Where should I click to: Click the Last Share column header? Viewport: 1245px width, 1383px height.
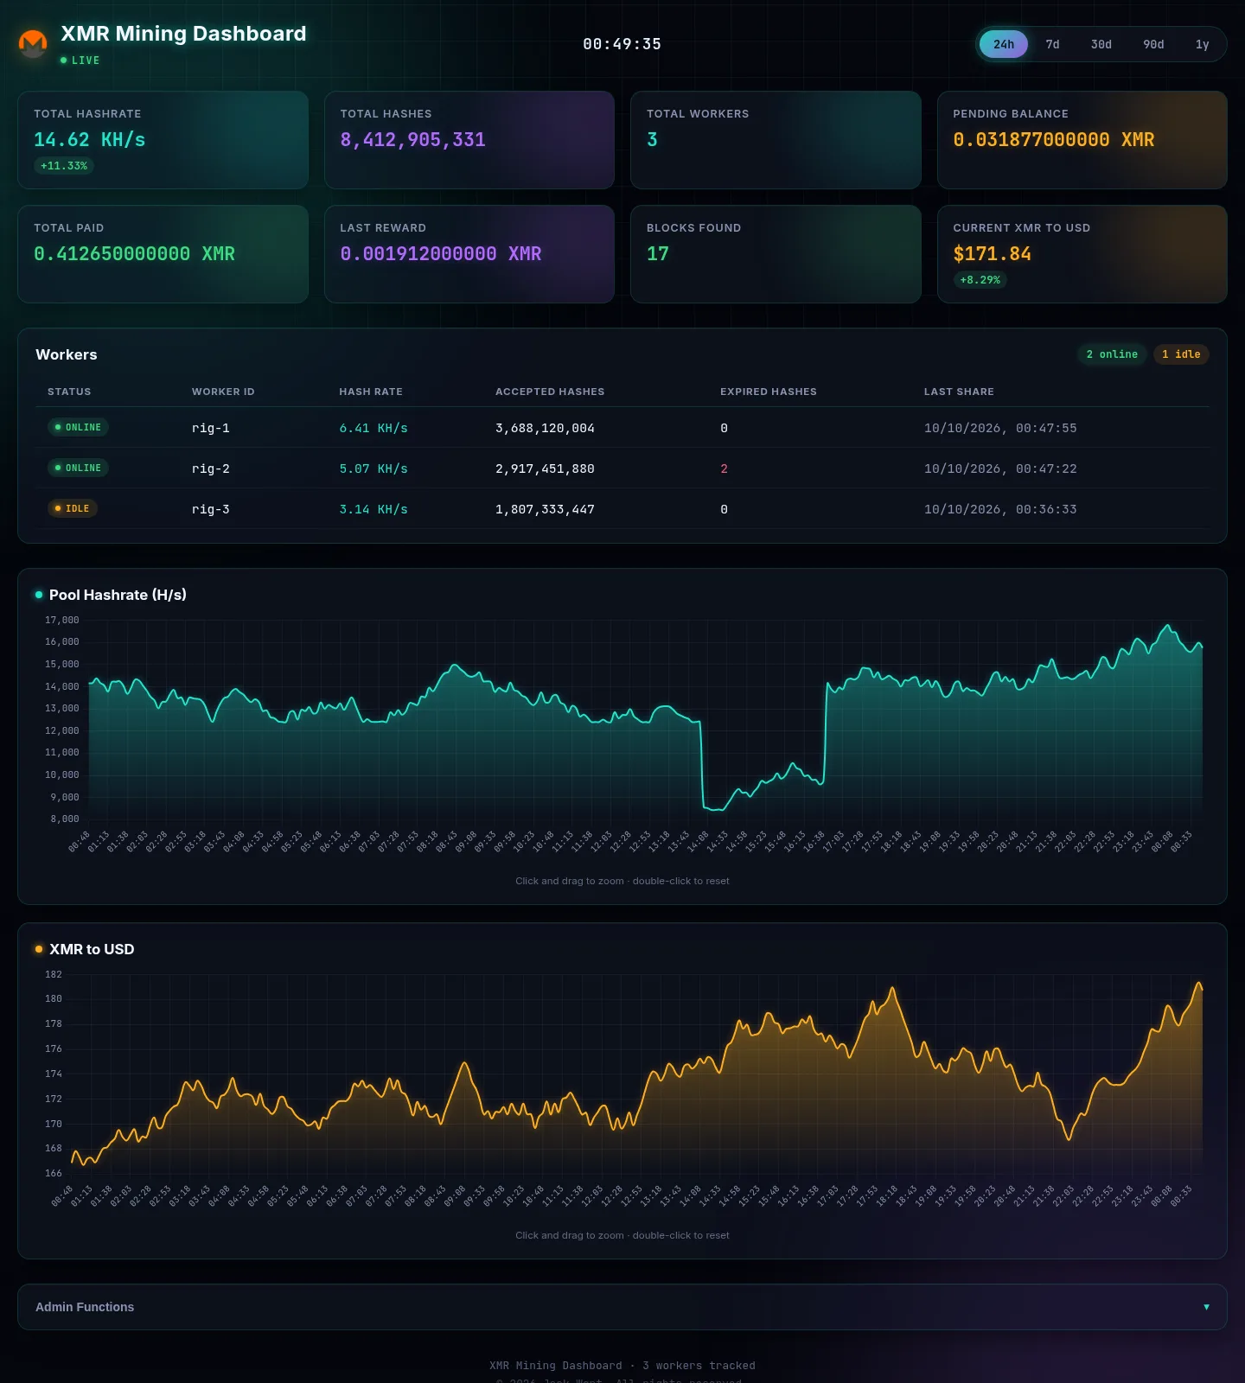pos(959,392)
